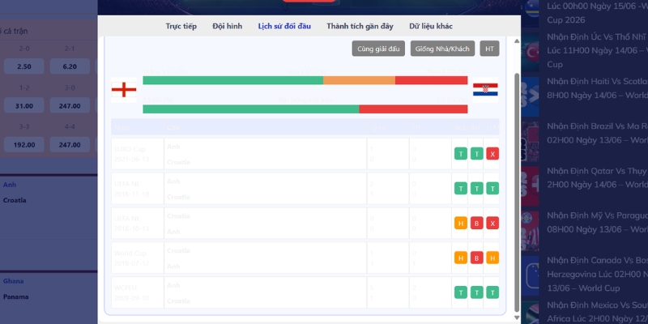Open the article Nhận Định Canada Vs Bosnia
Viewport: 648px width, 324px height.
597,274
